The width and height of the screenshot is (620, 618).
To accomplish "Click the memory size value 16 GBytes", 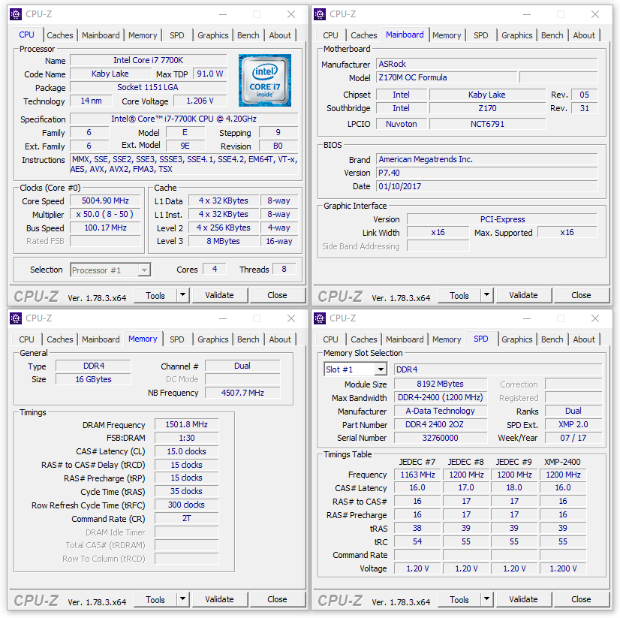I will (x=93, y=379).
